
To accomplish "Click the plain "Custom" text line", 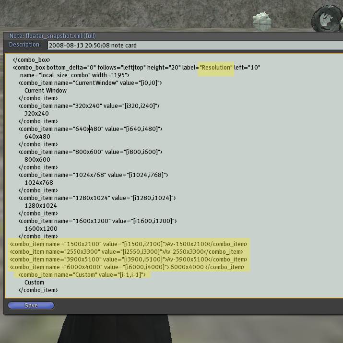I will (x=34, y=283).
